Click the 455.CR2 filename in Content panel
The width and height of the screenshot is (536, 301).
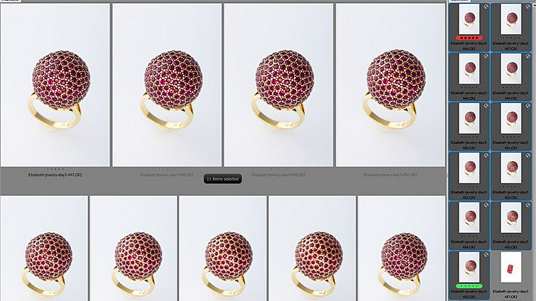[x=511, y=244]
